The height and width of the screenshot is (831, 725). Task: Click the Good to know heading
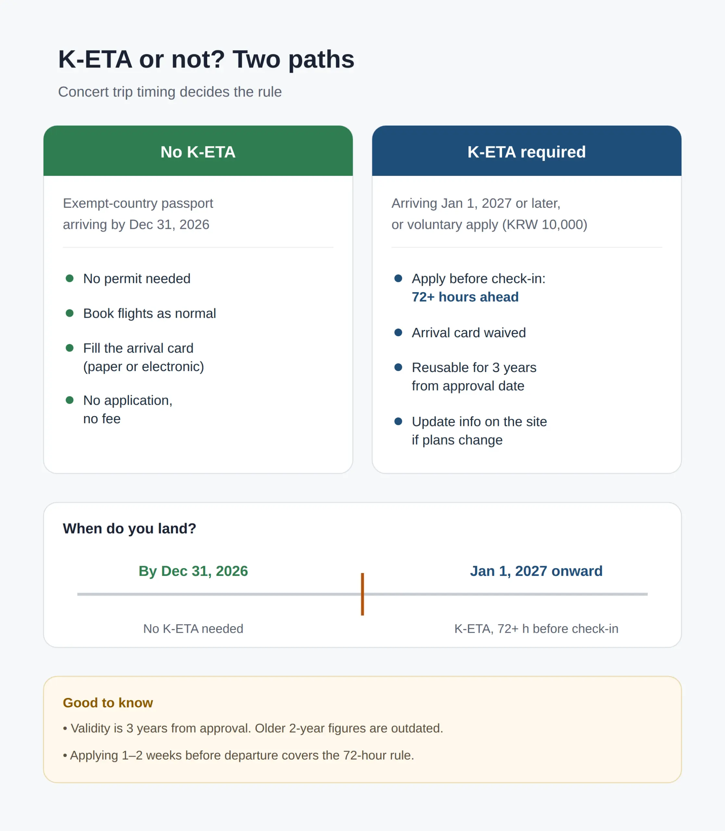(108, 703)
